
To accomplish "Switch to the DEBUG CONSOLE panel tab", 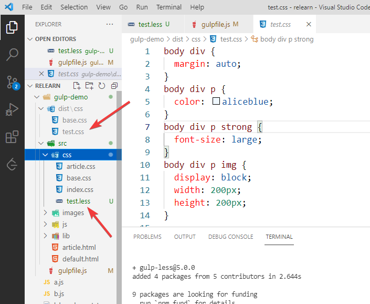I will [x=230, y=237].
